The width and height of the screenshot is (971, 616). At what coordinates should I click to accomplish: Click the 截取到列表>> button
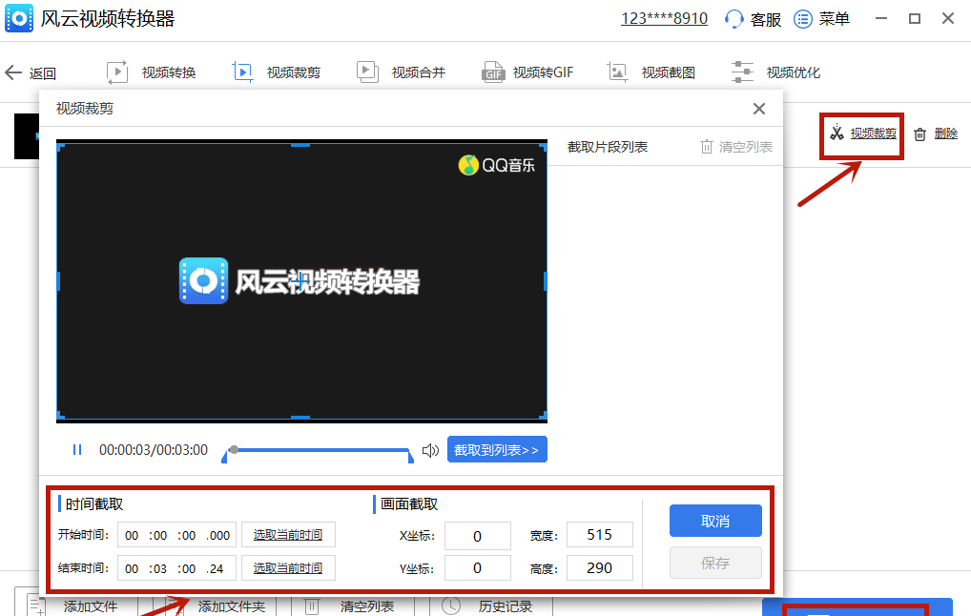(497, 449)
